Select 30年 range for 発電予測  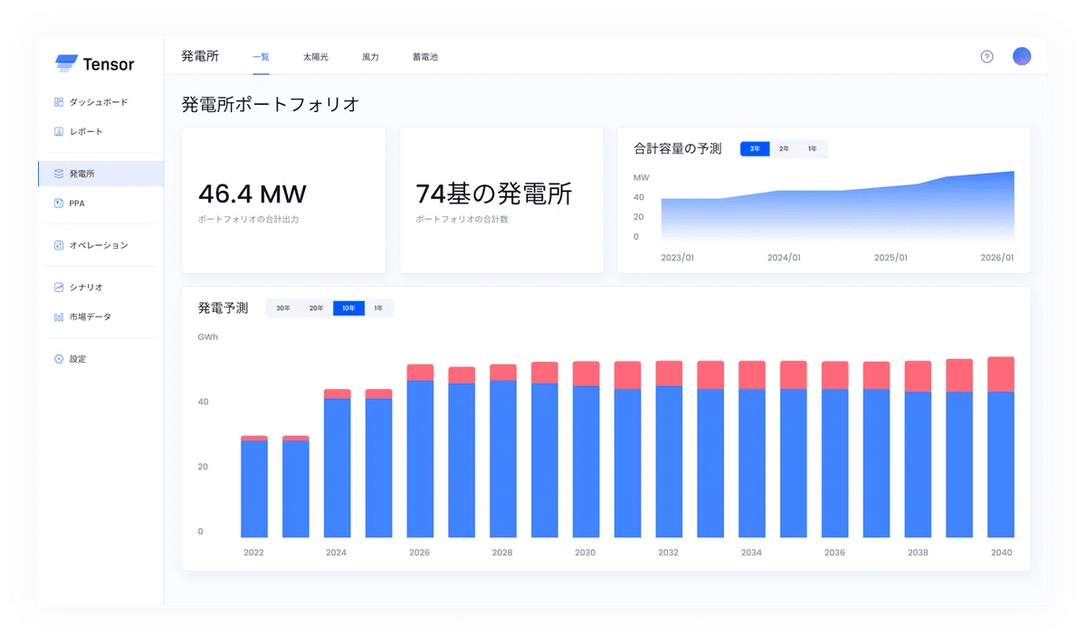click(283, 308)
